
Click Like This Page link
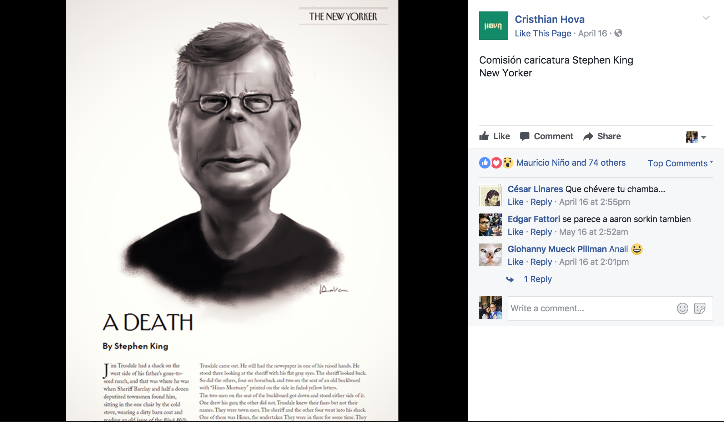pos(543,34)
